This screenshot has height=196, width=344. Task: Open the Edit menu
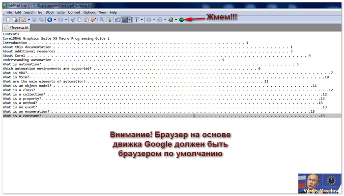pyautogui.click(x=18, y=12)
